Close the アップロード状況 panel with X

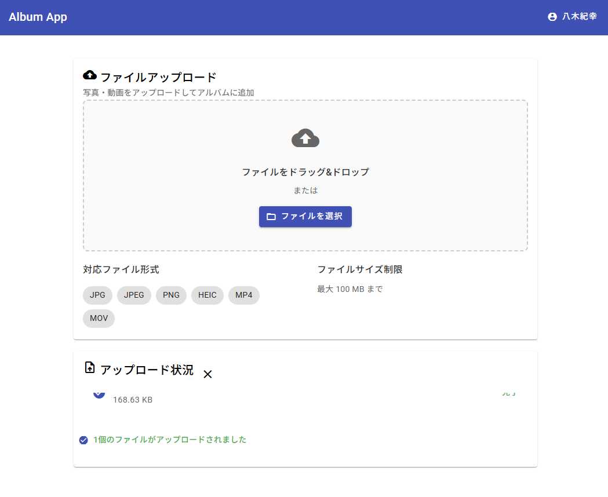[207, 374]
